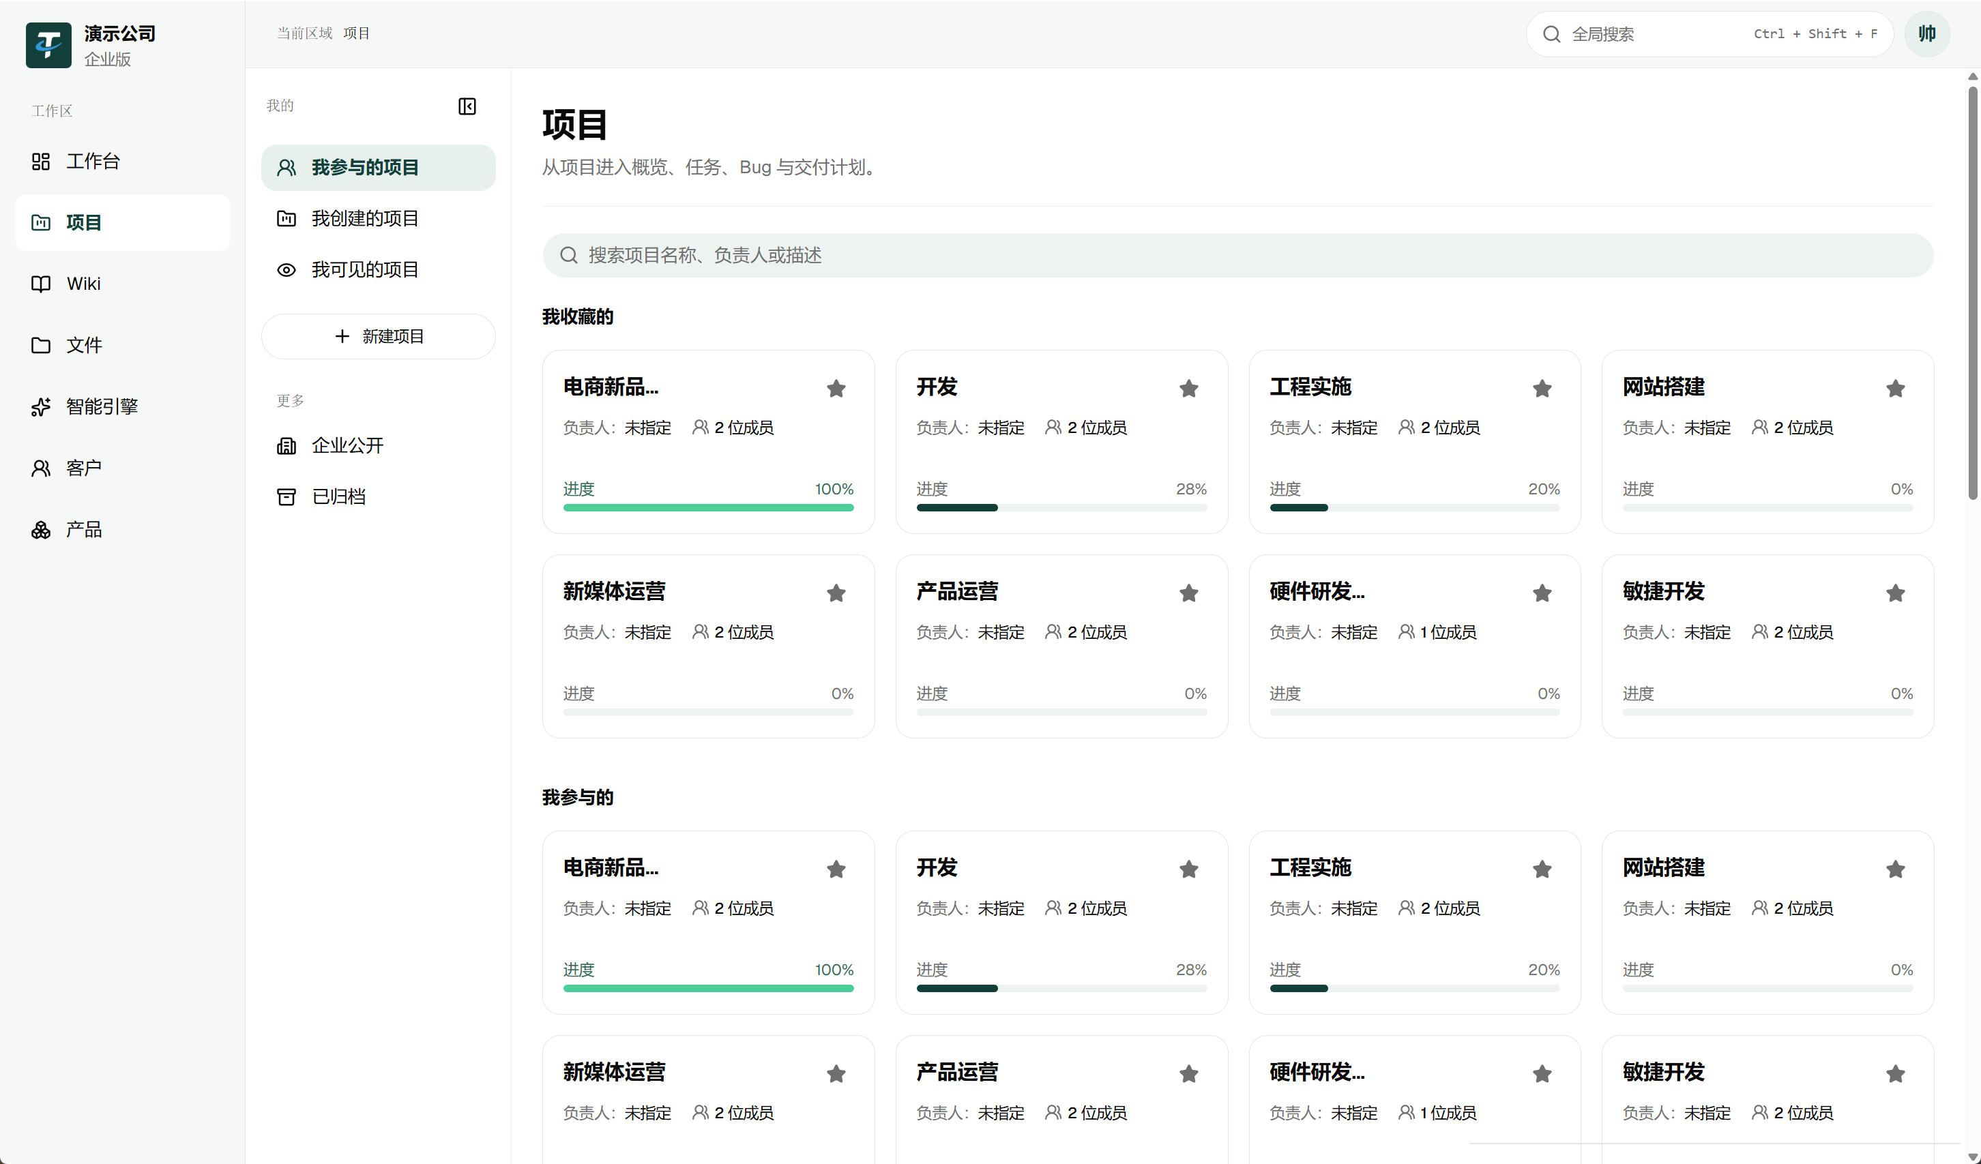Screen dimensions: 1981x1164
Task: Unstar 新媒体运营 in 我收藏的 section
Action: click(836, 593)
